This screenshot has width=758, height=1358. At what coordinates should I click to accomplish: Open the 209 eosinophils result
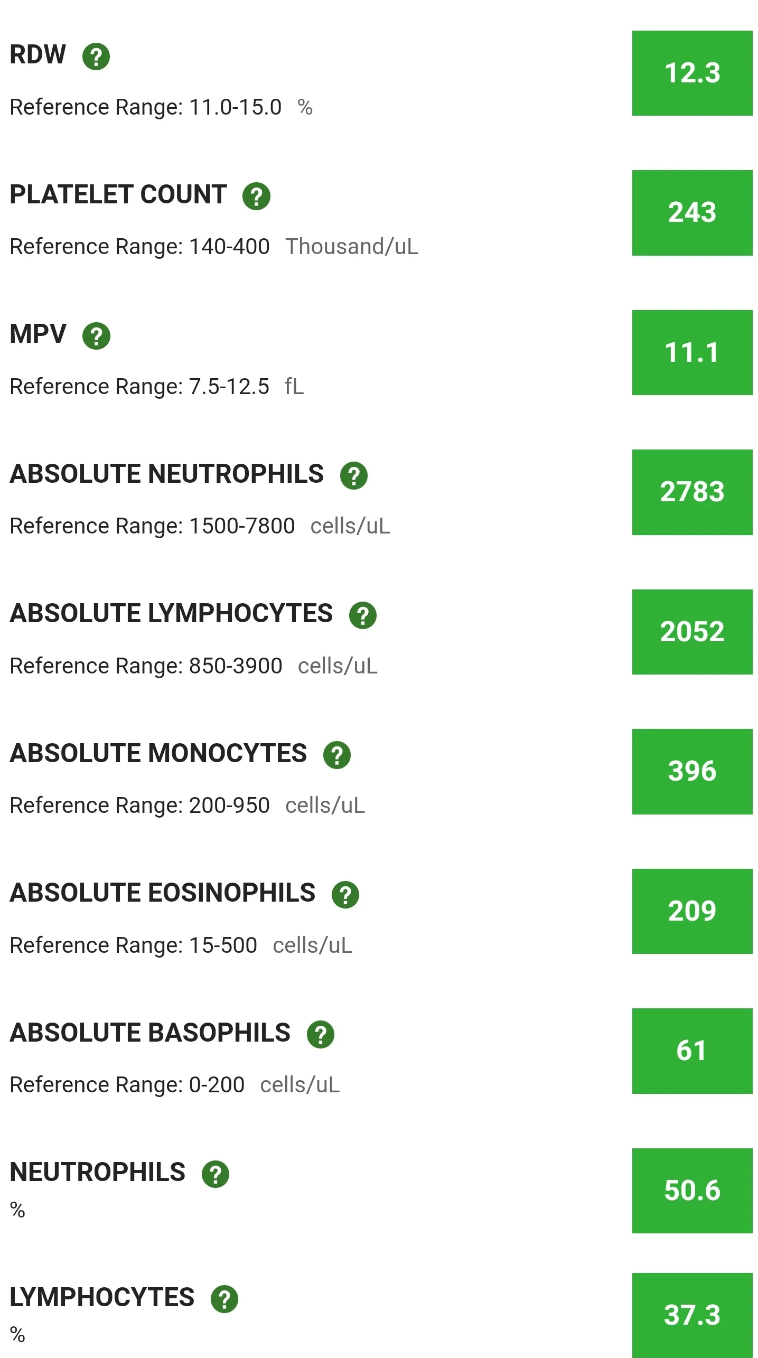point(692,911)
